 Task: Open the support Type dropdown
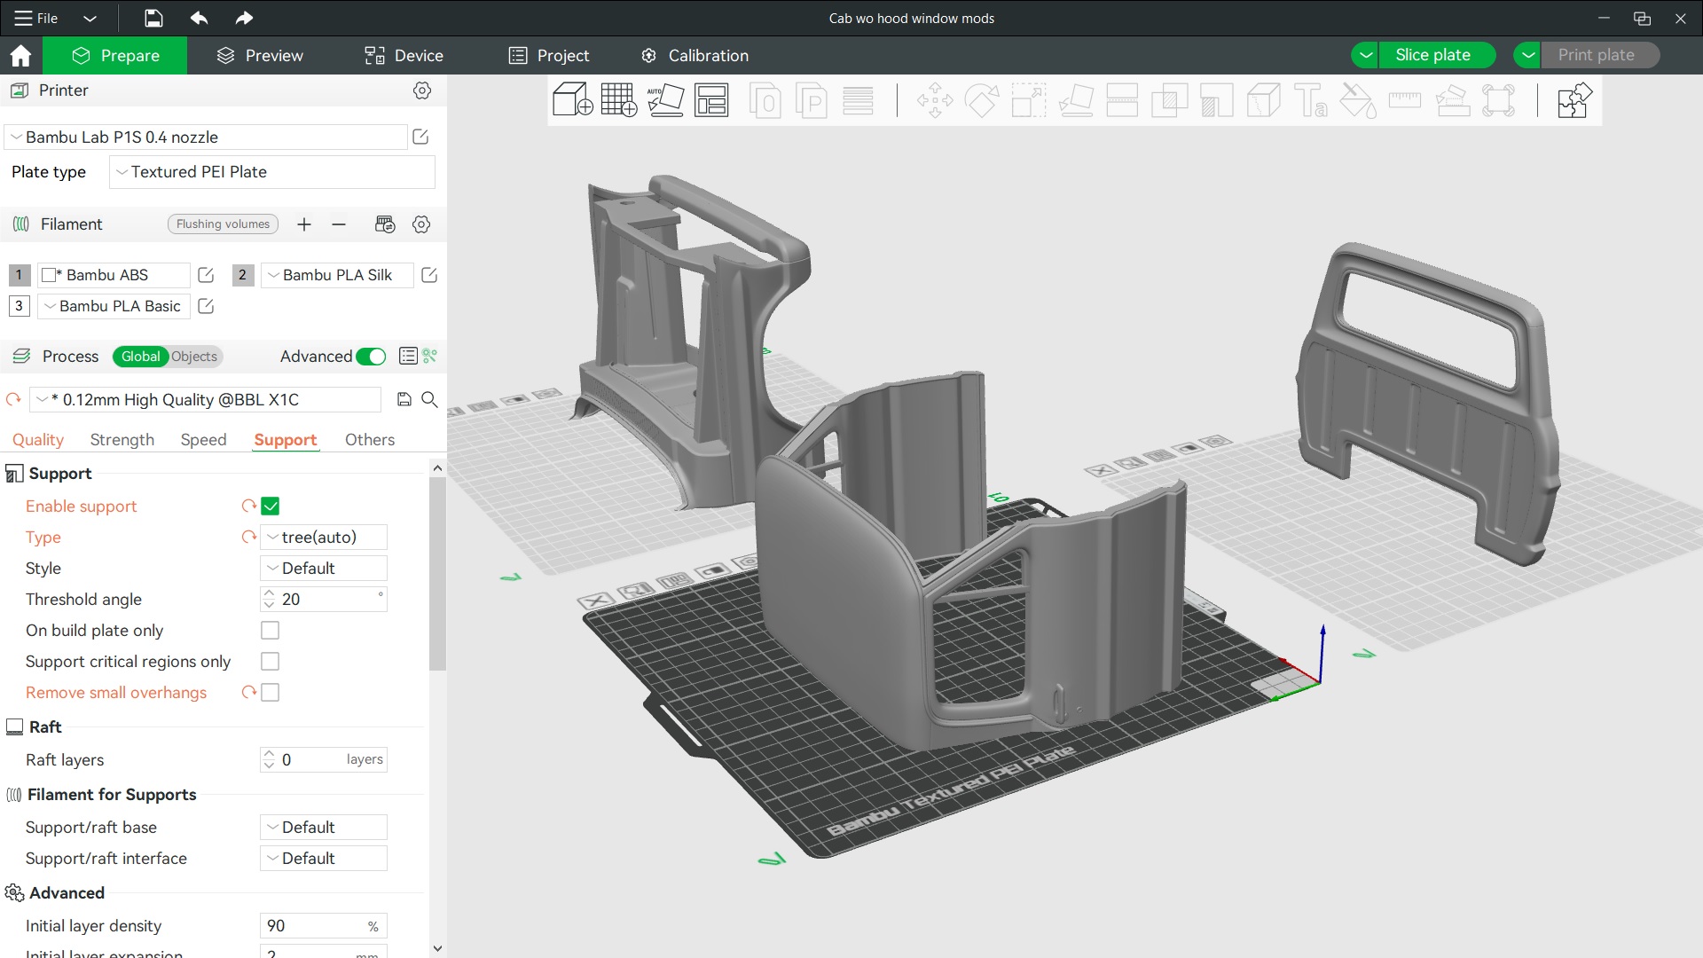click(x=324, y=538)
